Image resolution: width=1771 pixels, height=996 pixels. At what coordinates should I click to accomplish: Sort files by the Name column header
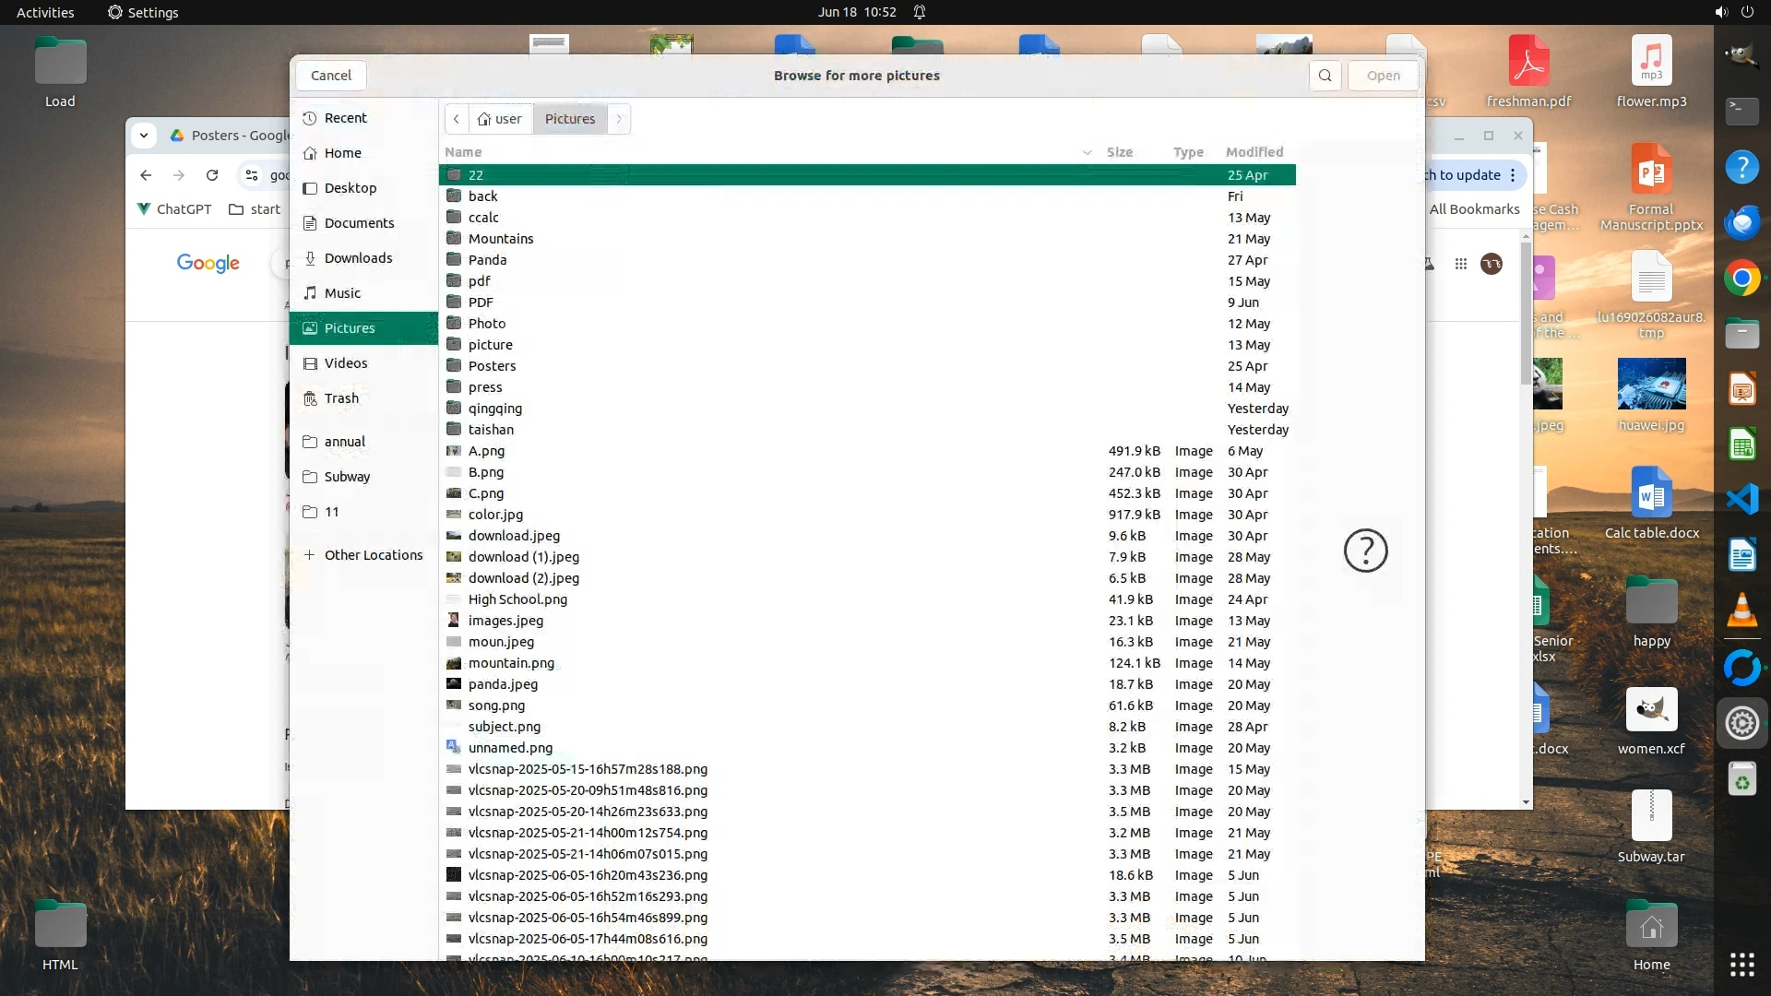tap(463, 152)
